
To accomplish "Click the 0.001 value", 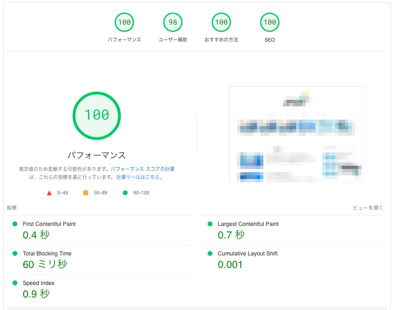I will click(x=230, y=265).
